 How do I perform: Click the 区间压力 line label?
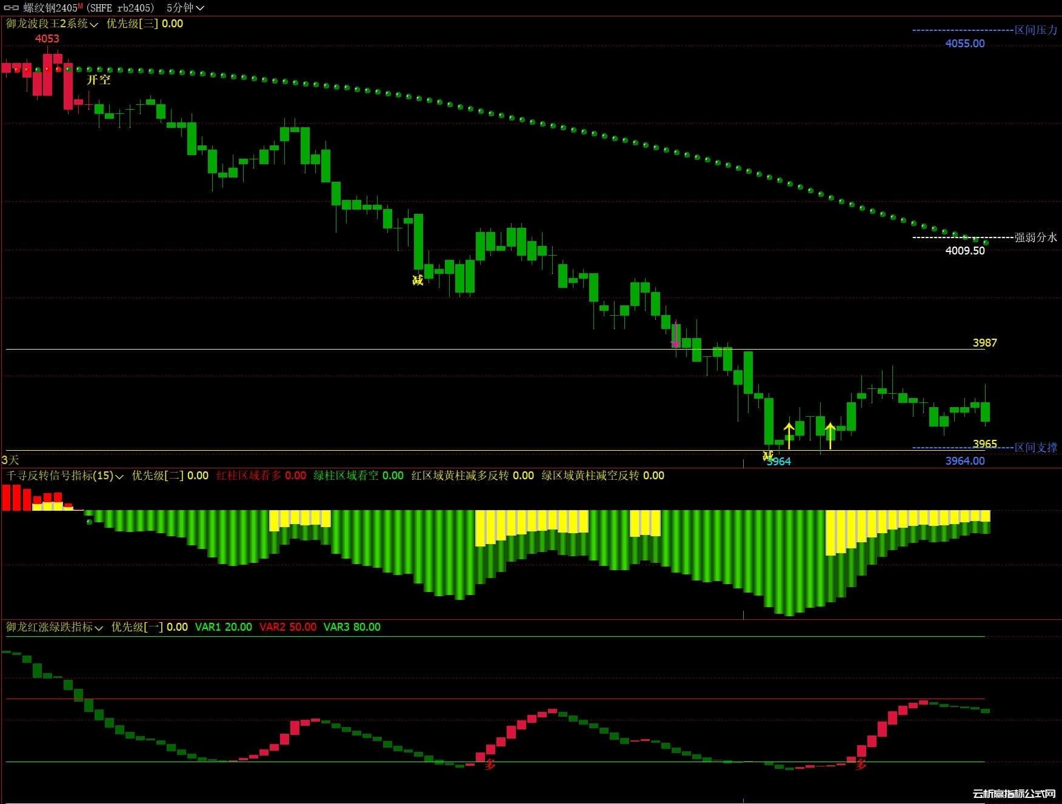(x=1036, y=30)
